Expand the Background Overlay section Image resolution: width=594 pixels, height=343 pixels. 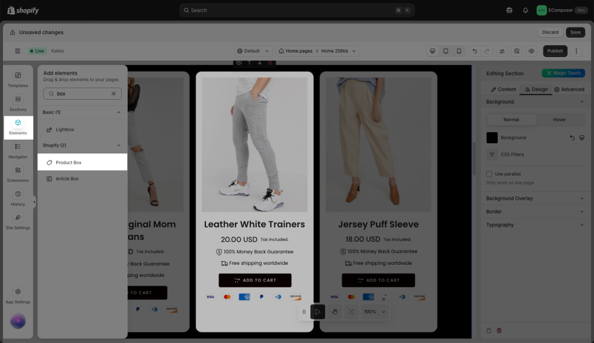click(x=534, y=199)
